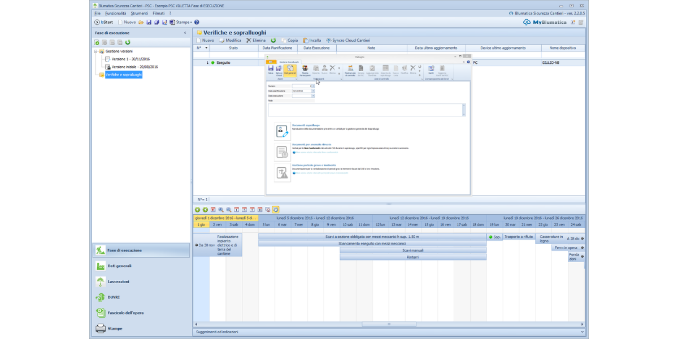Click the zoom in magnifier in Gantt toolbar
The width and height of the screenshot is (678, 339).
tap(221, 210)
